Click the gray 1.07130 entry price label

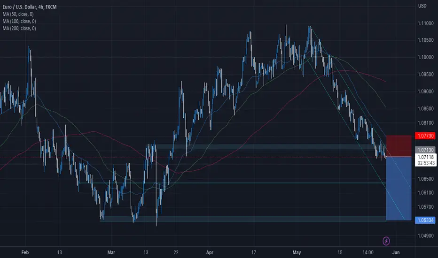coord(425,150)
